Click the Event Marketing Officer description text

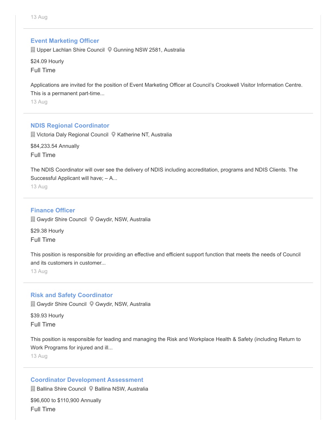[x=166, y=89]
